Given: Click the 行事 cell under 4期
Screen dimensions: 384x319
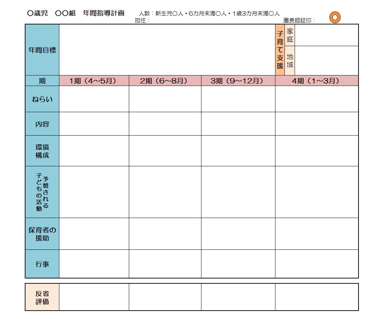Looking at the screenshot, I should coord(317,264).
